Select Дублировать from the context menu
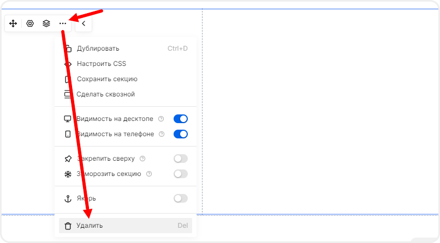This screenshot has width=440, height=243. [98, 48]
